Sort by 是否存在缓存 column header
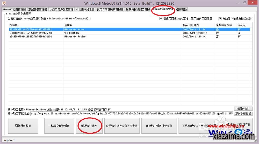 (226, 25)
